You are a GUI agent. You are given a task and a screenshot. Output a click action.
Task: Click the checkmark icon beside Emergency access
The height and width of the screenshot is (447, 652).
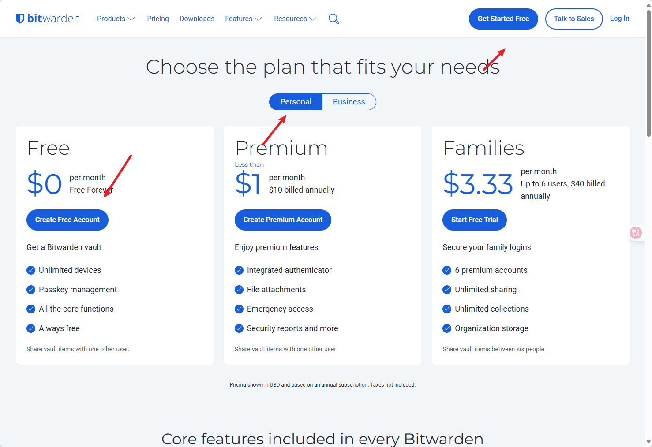coord(239,309)
